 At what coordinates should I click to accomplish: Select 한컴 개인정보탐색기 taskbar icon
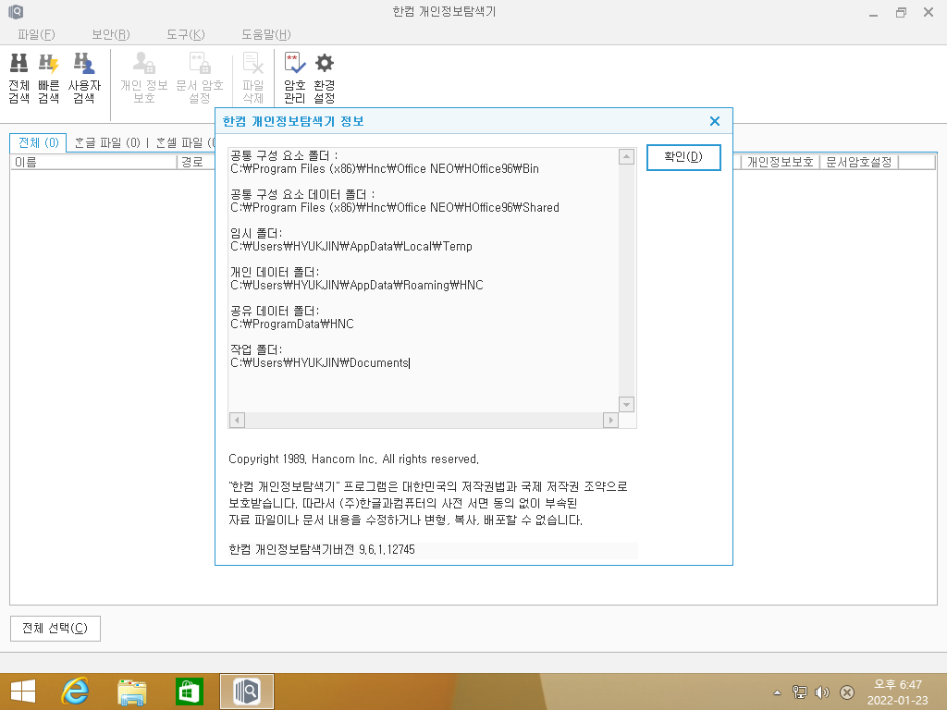click(246, 692)
